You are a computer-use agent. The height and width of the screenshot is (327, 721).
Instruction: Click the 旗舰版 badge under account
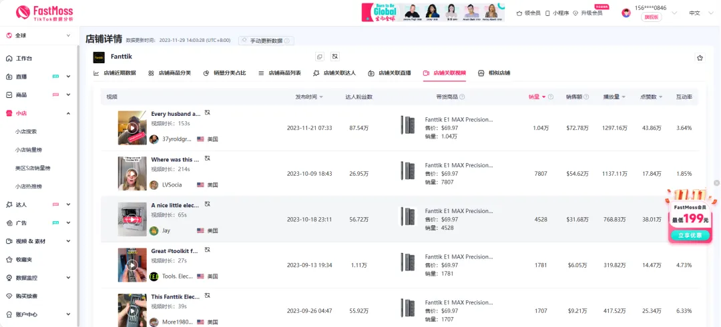(651, 17)
